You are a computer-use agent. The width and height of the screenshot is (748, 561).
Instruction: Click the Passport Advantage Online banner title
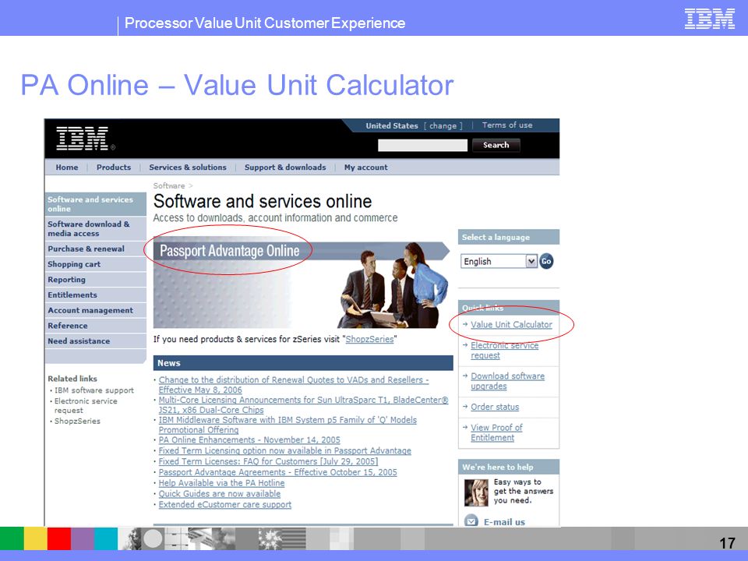click(x=229, y=251)
